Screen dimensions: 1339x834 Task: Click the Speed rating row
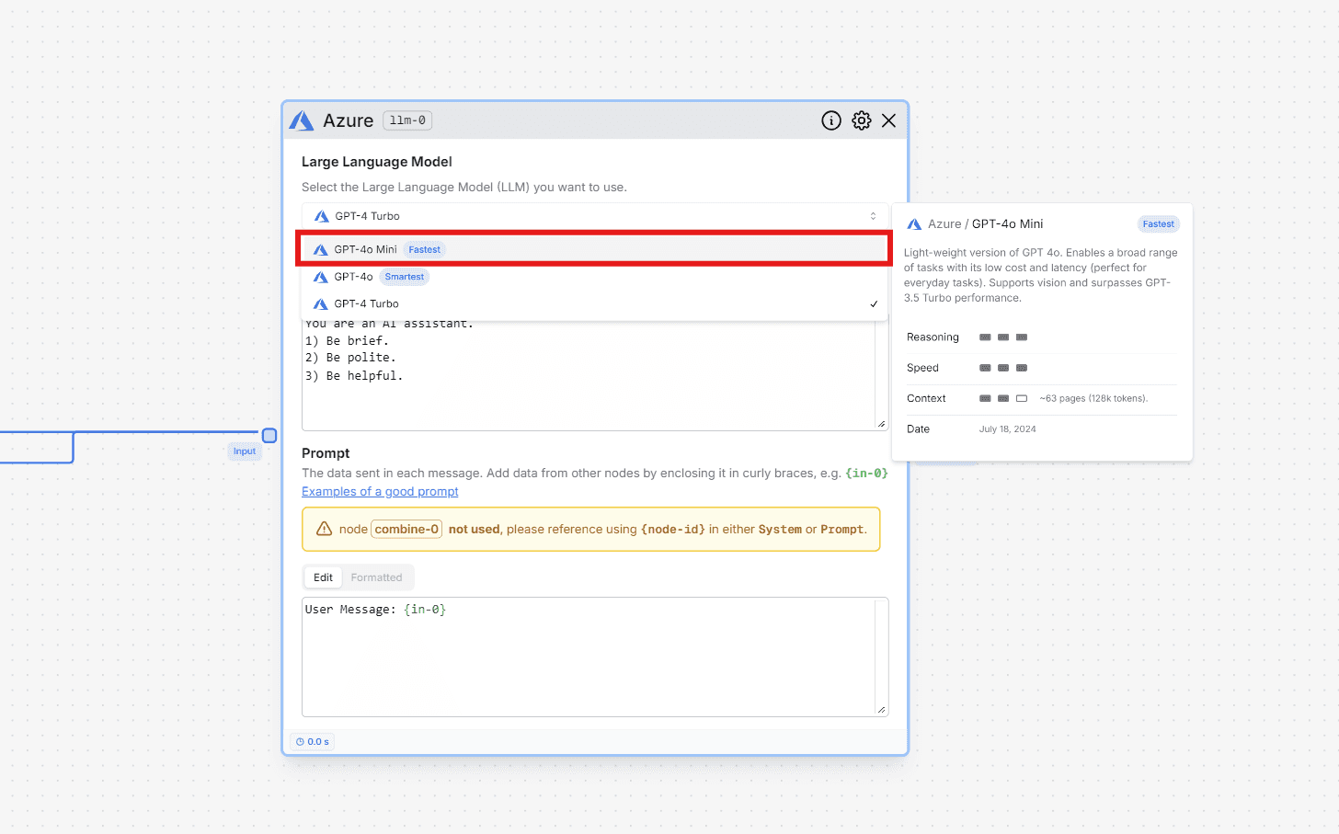point(1041,368)
